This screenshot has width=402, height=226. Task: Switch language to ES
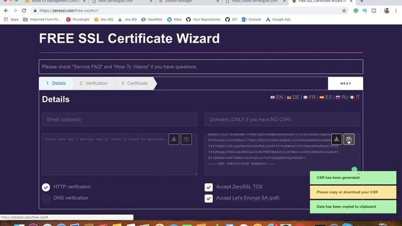click(325, 97)
